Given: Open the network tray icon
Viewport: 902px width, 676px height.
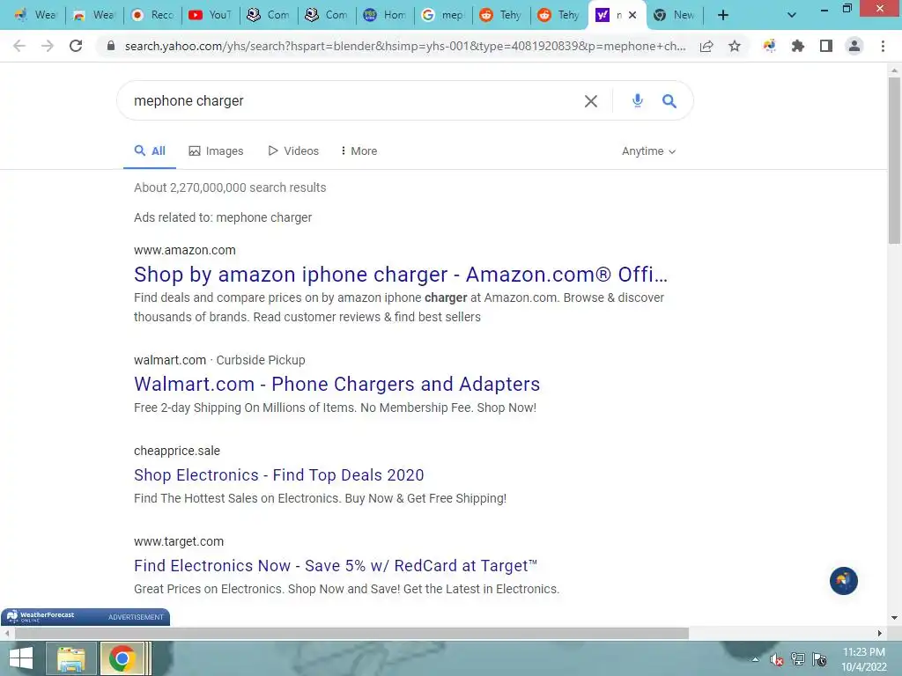Looking at the screenshot, I should coord(798,659).
